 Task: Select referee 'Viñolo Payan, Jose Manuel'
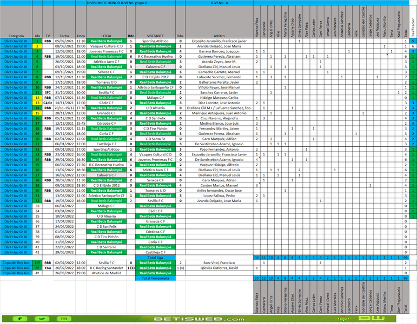pyautogui.click(x=219, y=87)
